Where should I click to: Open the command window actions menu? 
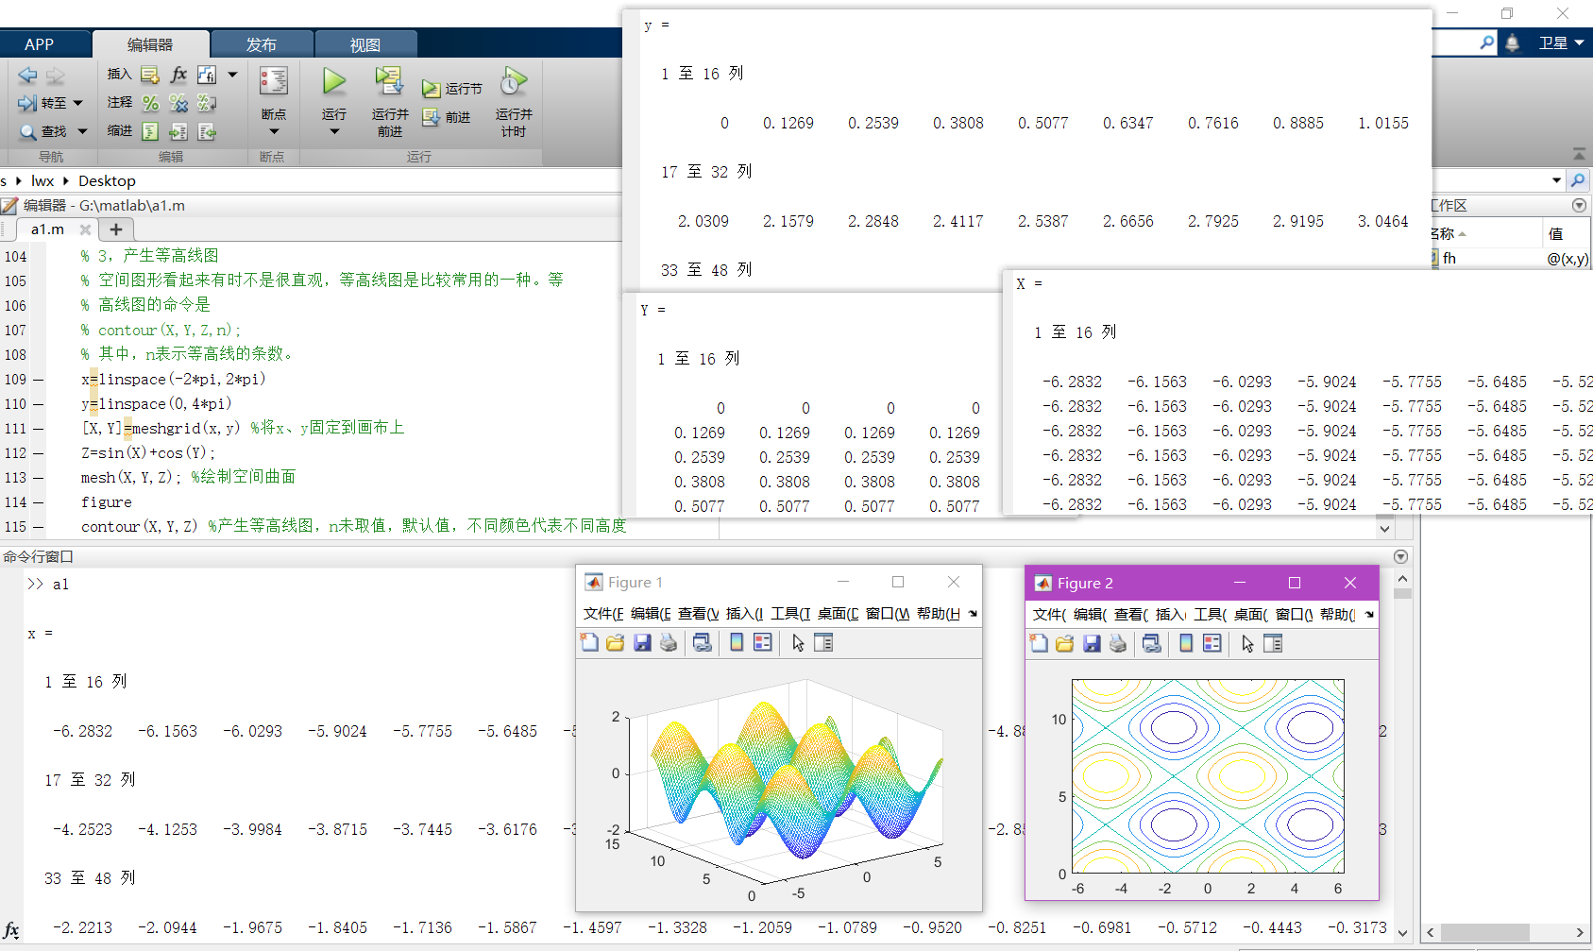tap(1400, 556)
